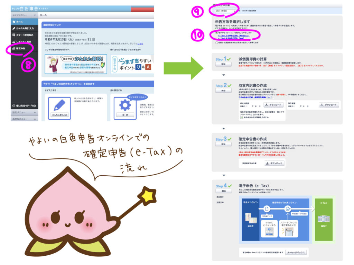Expand the 高度なメニュー section
The image size is (354, 265).
(24, 119)
